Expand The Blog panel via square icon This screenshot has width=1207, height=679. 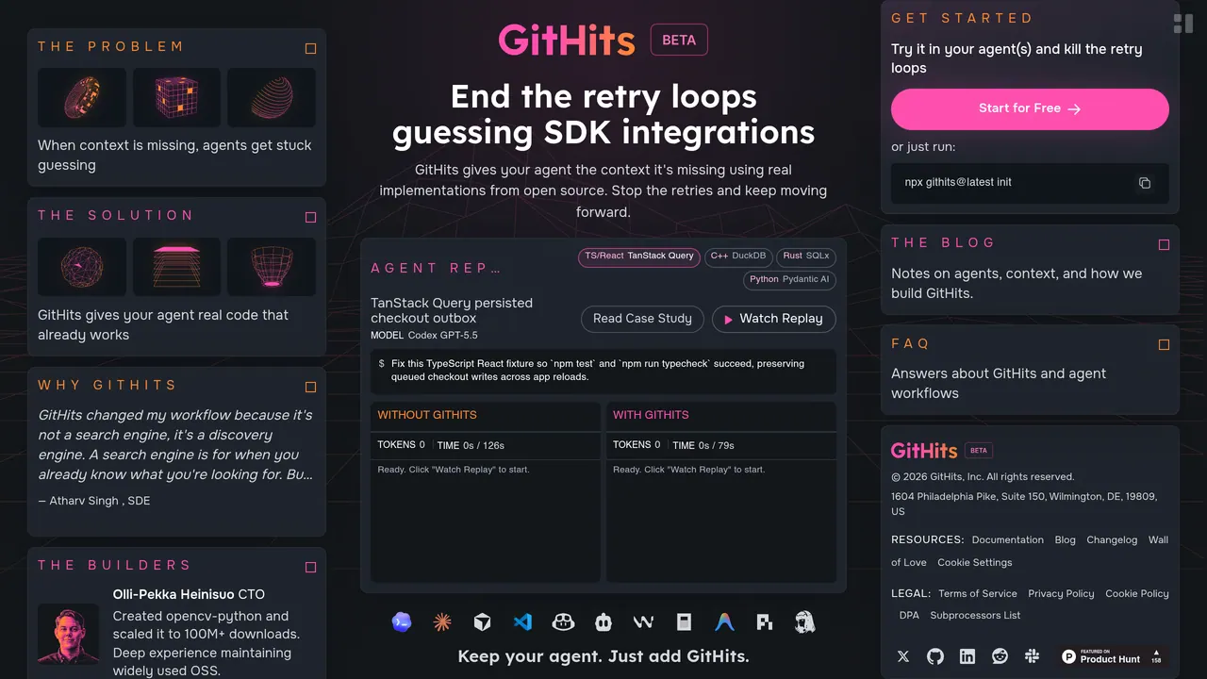1164,244
